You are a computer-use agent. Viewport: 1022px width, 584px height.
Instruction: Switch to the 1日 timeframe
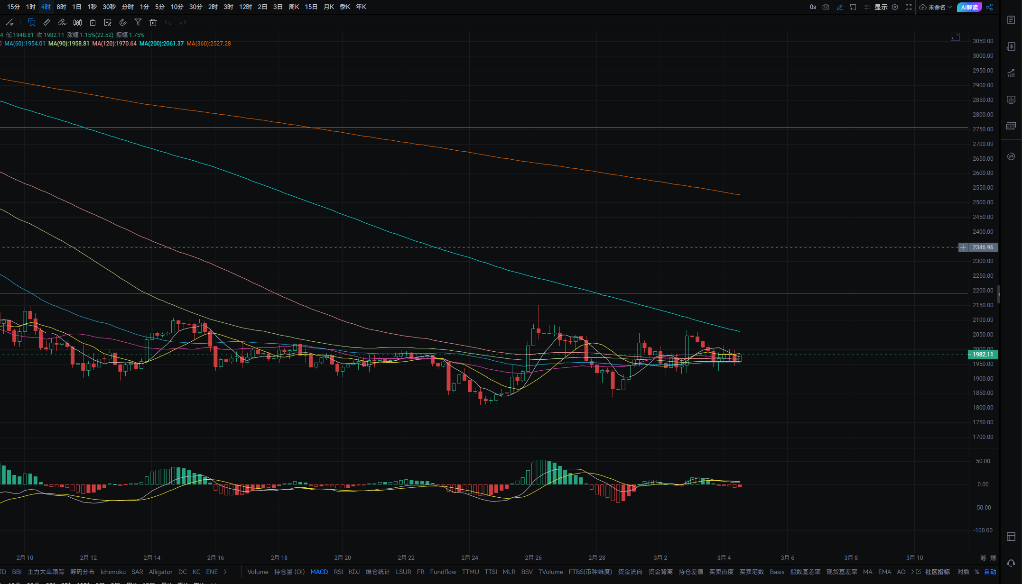pos(77,7)
